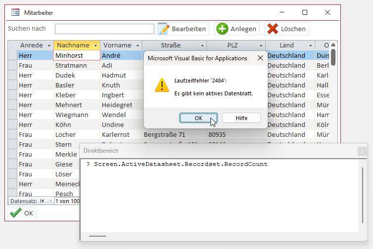Click the Knuth first name cell
Screen dimensions: 373x249
(121, 85)
